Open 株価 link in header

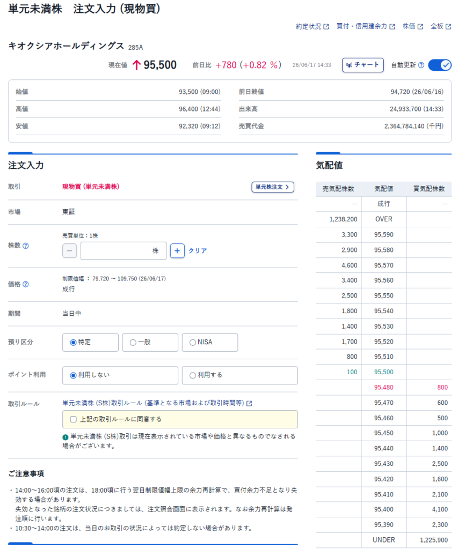point(413,26)
